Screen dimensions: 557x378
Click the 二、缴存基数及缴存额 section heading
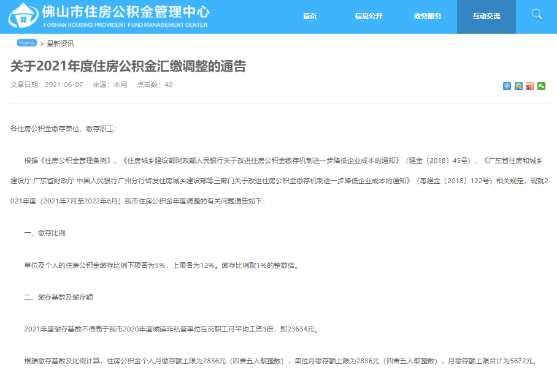coord(59,297)
